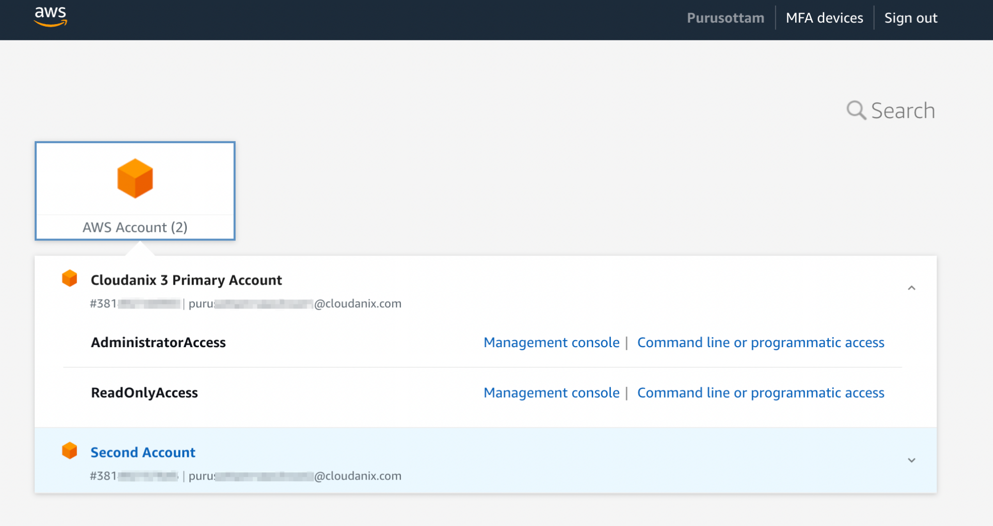This screenshot has height=526, width=993.
Task: Sign out of AWS
Action: tap(911, 18)
